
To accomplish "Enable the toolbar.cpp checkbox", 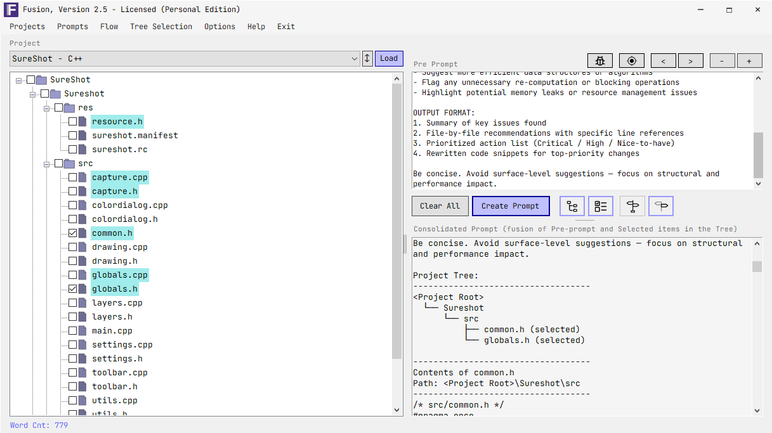I will (73, 373).
